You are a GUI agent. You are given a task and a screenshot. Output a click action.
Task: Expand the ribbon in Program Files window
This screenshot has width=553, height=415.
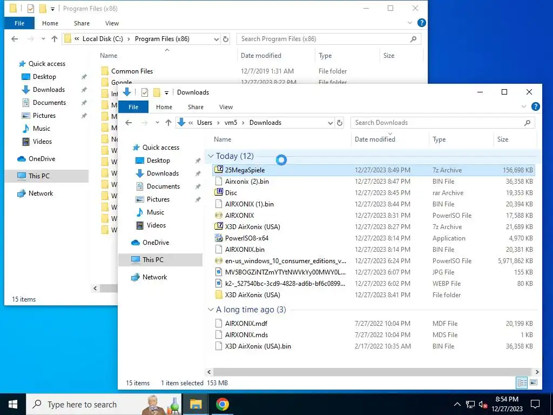tap(410, 23)
